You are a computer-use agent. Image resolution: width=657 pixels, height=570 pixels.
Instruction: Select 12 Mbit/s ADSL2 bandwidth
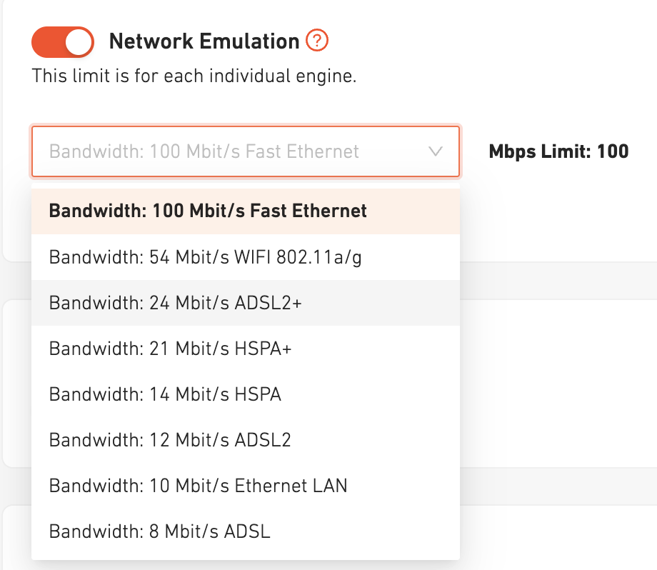[170, 440]
